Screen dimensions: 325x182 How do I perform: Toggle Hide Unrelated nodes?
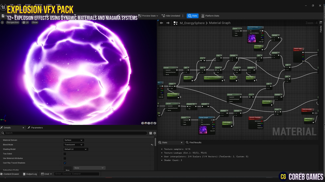(171, 16)
